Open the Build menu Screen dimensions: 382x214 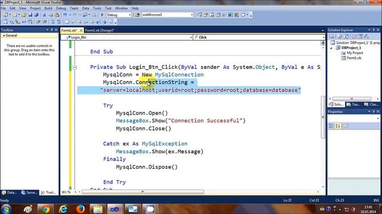coord(48,8)
